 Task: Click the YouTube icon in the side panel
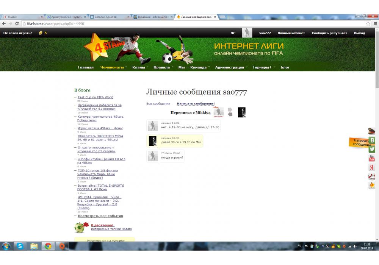pyautogui.click(x=372, y=158)
